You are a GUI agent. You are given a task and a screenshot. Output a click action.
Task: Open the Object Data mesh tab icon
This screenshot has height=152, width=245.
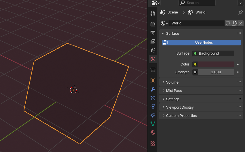(x=153, y=124)
